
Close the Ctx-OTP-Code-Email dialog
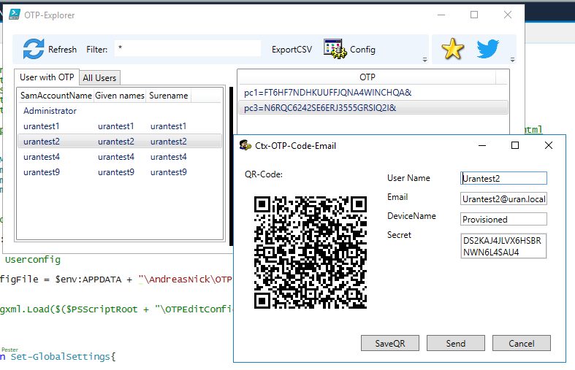[549, 145]
